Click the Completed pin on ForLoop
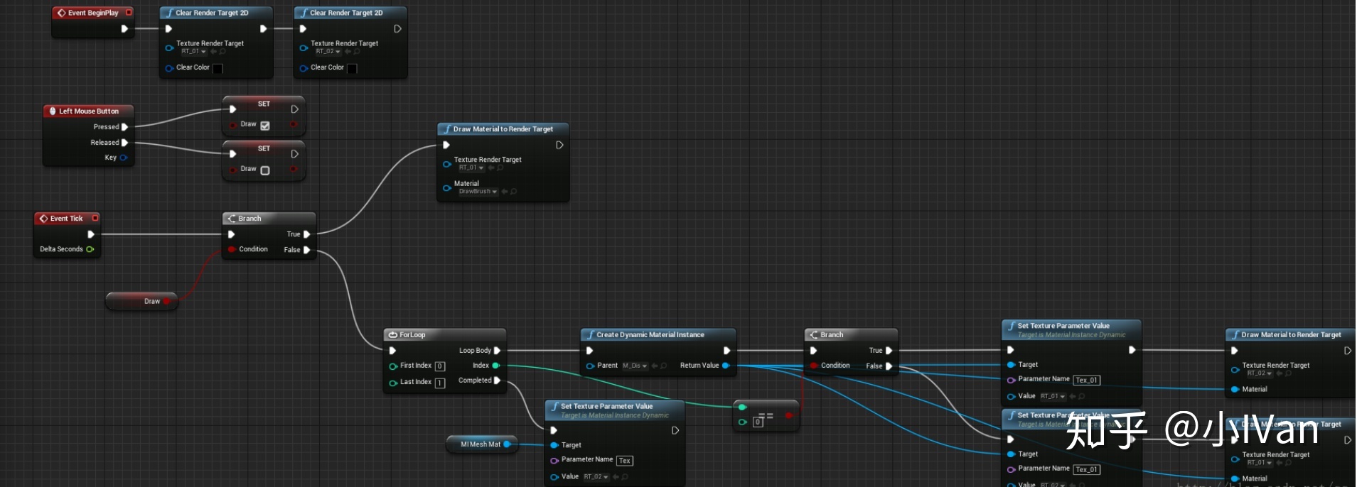This screenshot has width=1357, height=487. (497, 381)
